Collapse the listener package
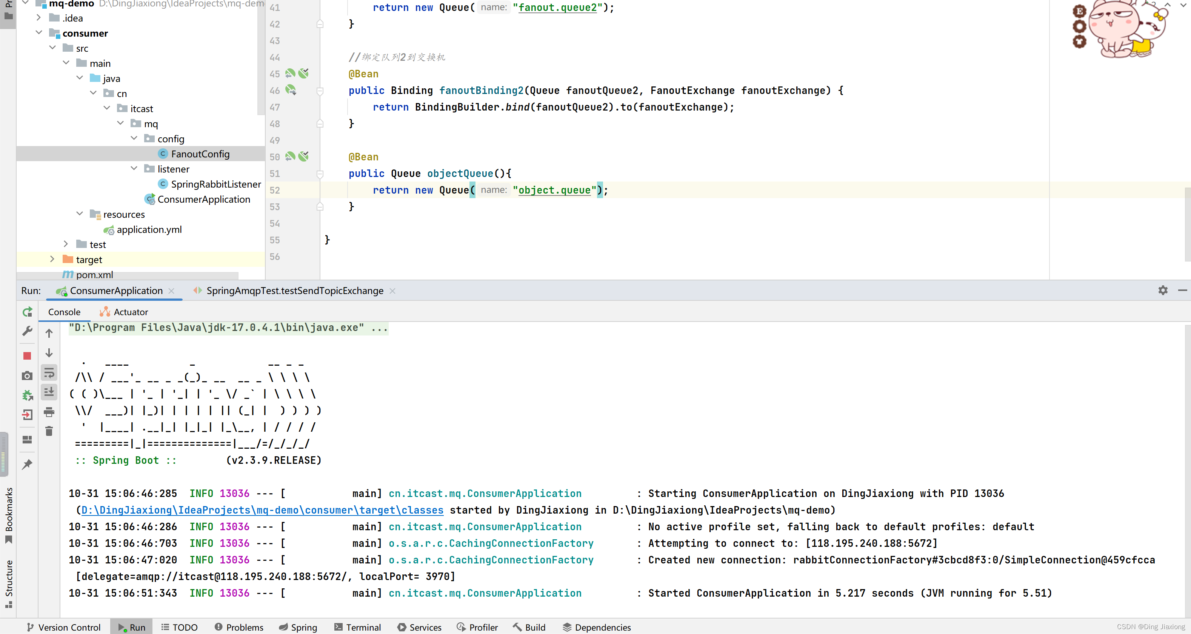Image resolution: width=1191 pixels, height=634 pixels. click(134, 168)
